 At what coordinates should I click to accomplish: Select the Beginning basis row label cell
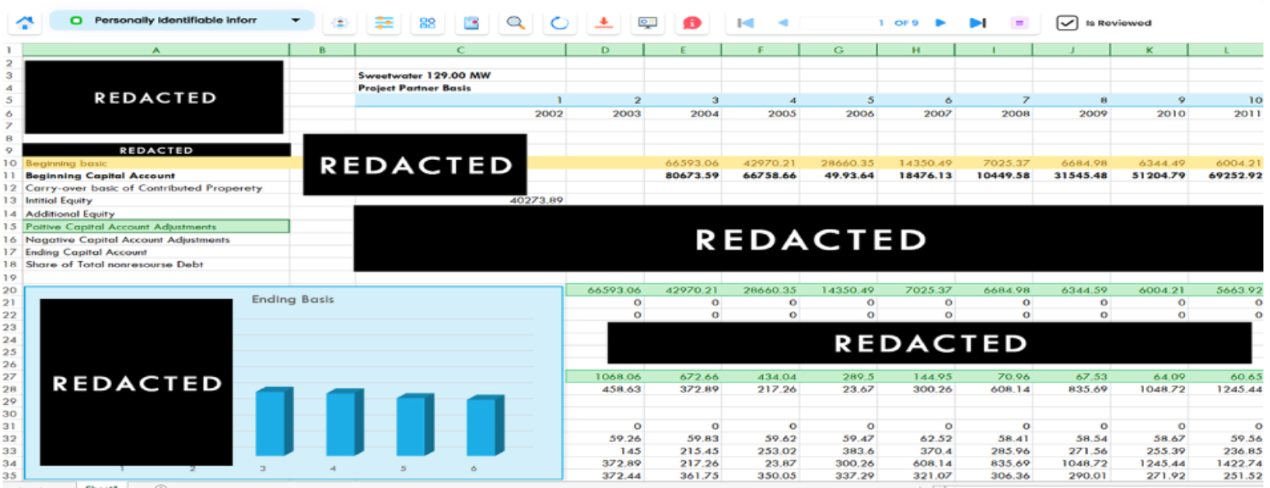[x=156, y=163]
